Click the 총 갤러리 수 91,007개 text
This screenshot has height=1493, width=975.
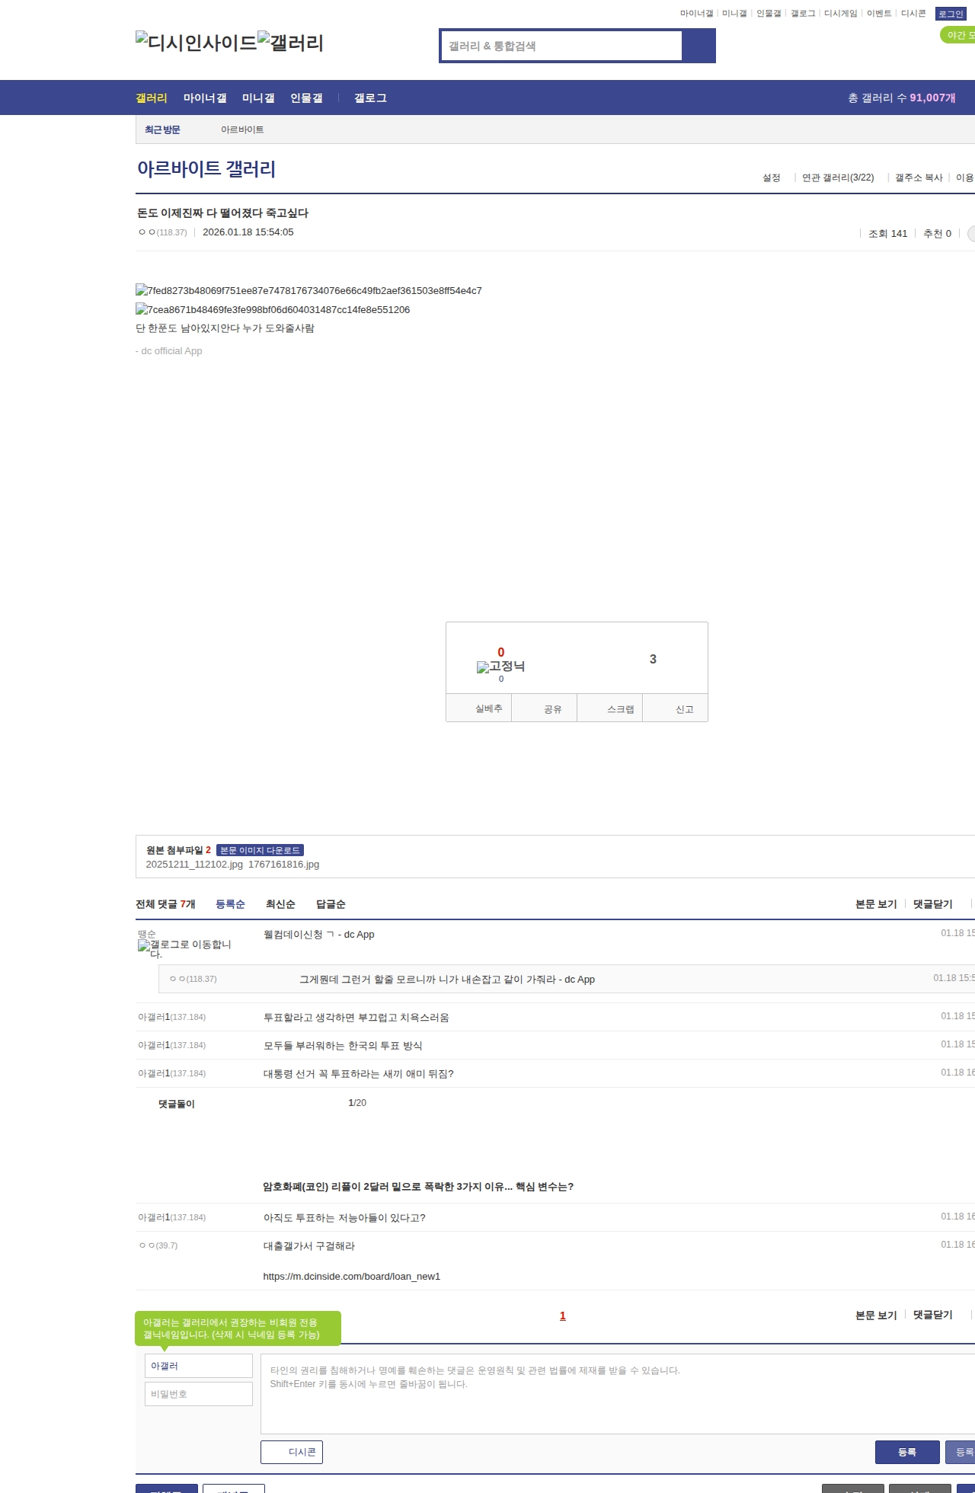pyautogui.click(x=902, y=98)
